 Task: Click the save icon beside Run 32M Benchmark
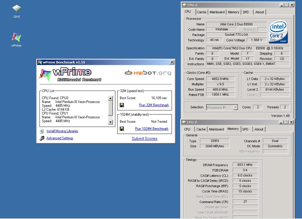click(122, 105)
